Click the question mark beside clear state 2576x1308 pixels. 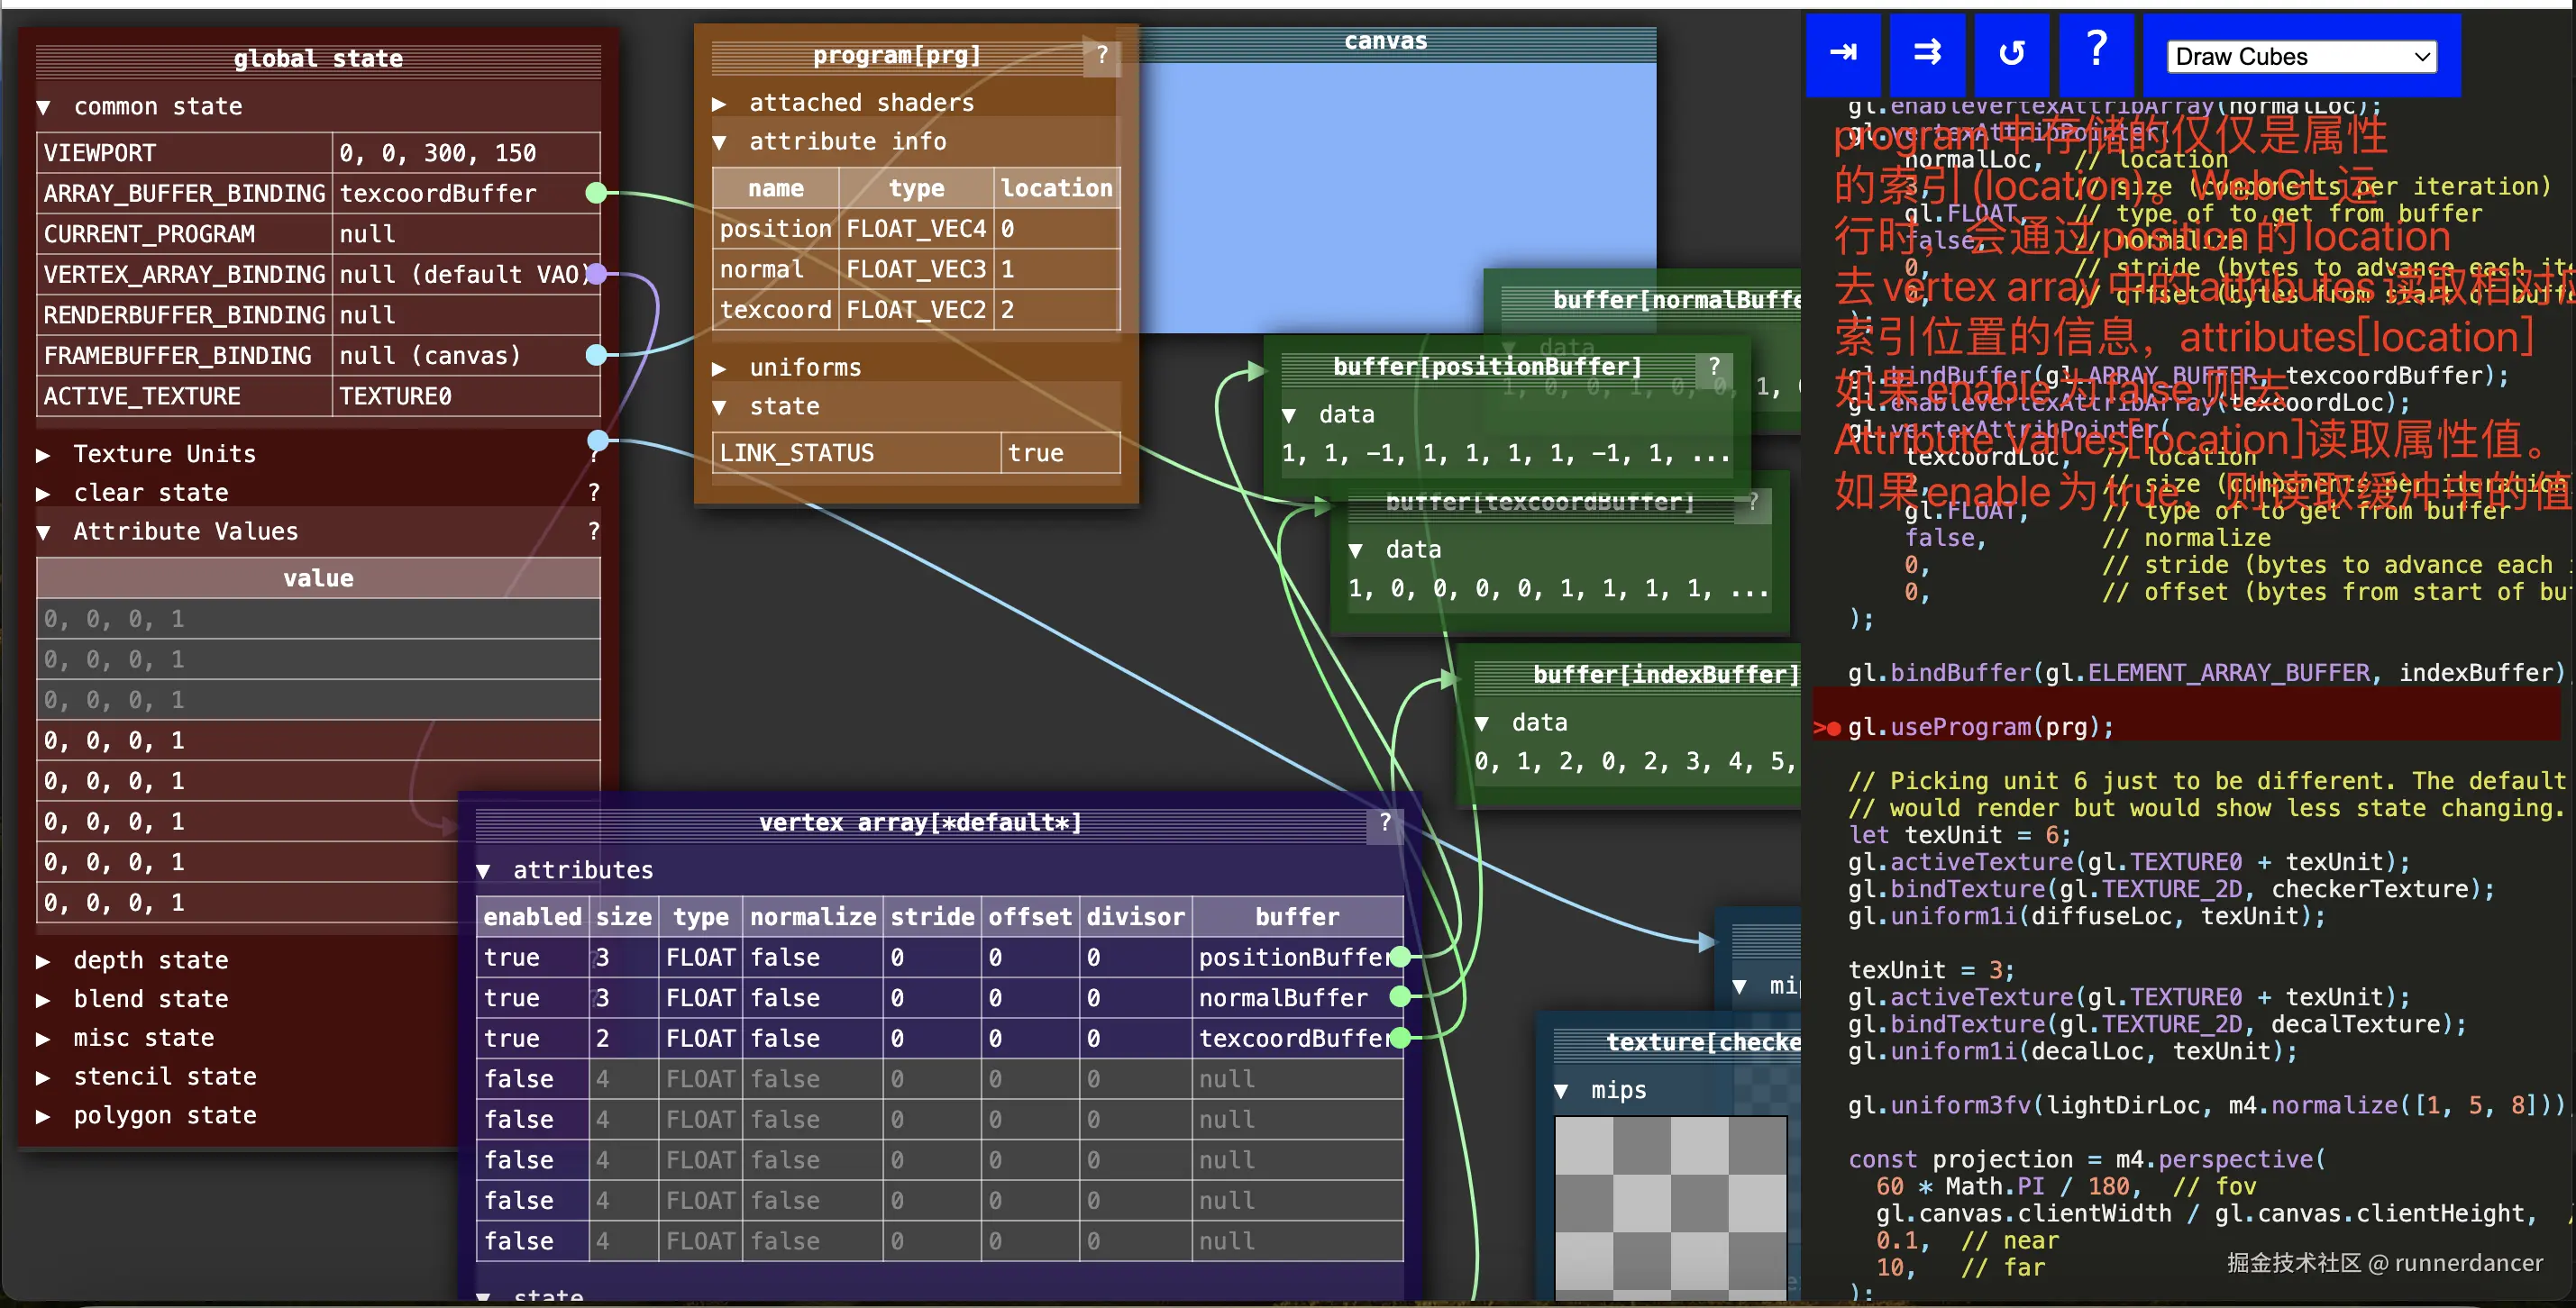(x=594, y=493)
